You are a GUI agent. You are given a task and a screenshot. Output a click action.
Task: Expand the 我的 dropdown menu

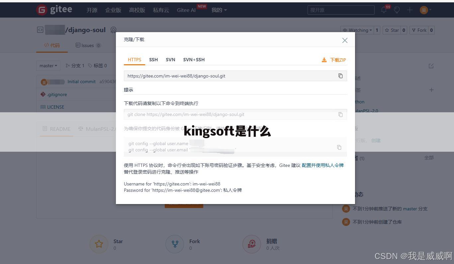(x=219, y=10)
